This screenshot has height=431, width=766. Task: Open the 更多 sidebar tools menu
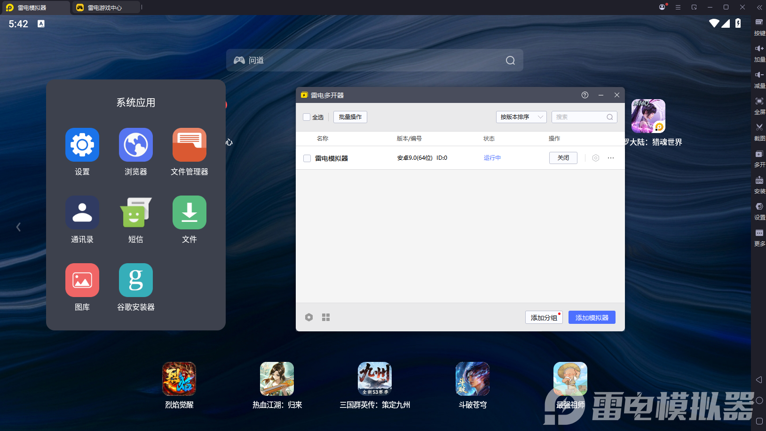[759, 238]
